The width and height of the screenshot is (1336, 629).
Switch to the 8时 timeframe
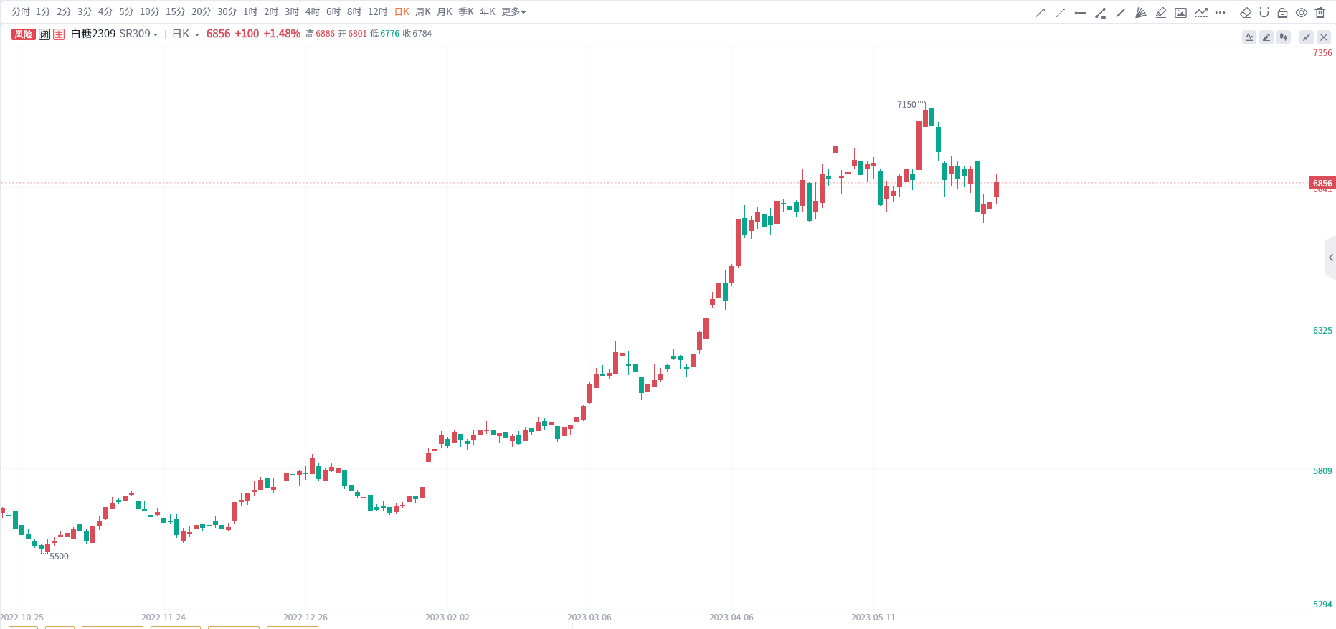point(354,12)
